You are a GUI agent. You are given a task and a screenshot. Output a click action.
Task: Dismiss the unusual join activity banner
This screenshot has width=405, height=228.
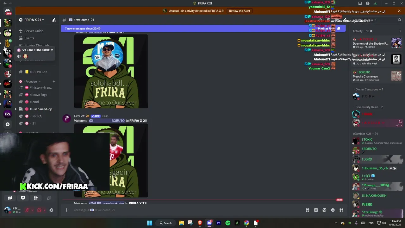(399, 11)
